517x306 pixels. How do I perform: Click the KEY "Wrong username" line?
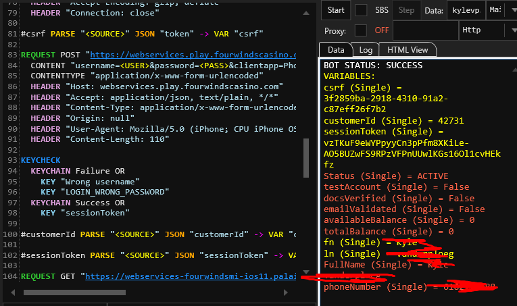click(x=90, y=182)
